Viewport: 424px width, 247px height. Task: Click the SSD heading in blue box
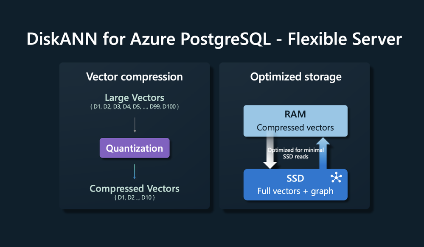coord(295,178)
